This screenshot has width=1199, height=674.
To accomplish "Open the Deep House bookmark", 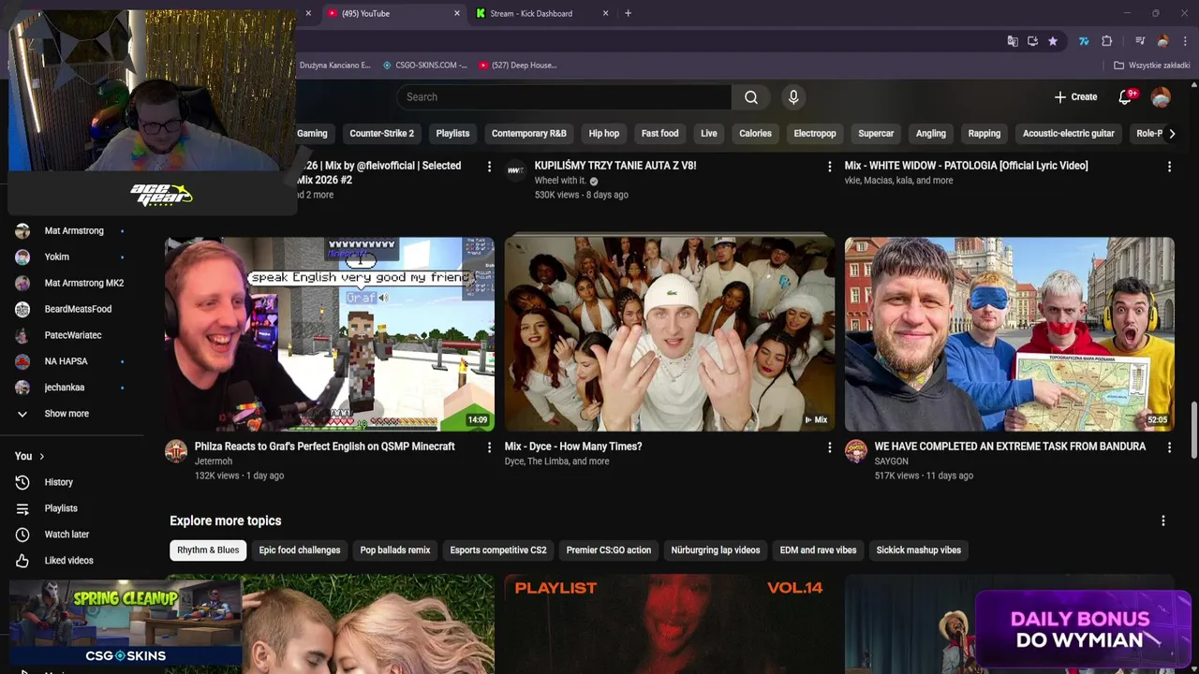I will click(x=517, y=66).
